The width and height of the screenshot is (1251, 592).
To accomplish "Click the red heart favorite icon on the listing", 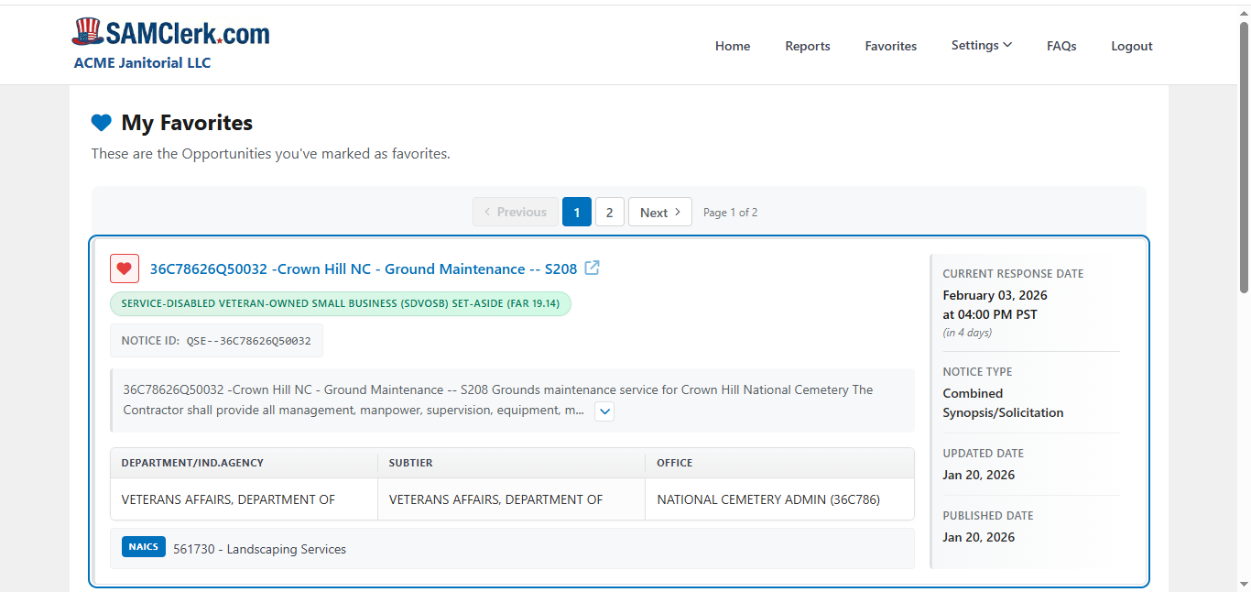I will (125, 268).
